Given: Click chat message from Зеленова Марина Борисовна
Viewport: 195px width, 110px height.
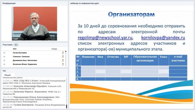Looking at the screenshot, I should [x=32, y=93].
